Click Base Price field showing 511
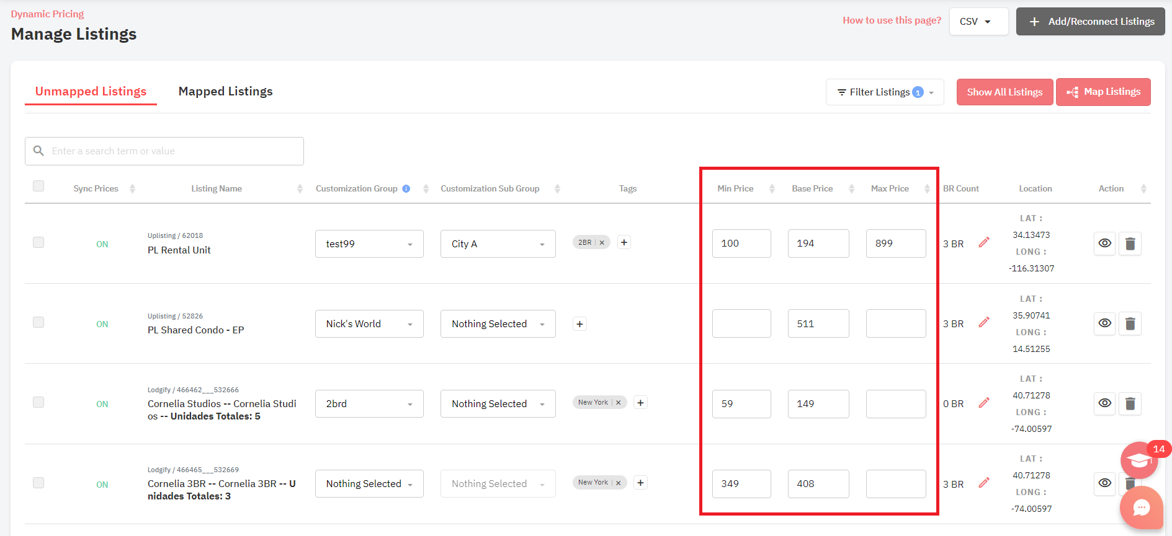The width and height of the screenshot is (1172, 536). coord(818,323)
